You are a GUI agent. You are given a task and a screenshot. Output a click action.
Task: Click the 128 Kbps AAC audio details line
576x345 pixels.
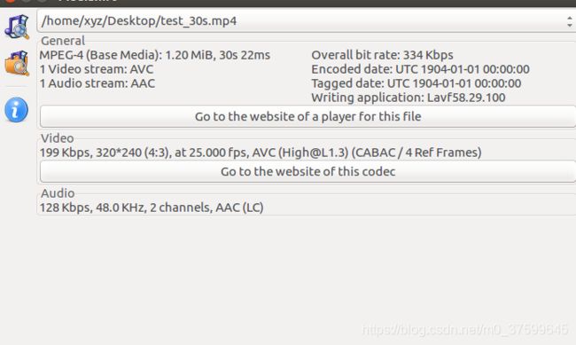[x=152, y=208]
